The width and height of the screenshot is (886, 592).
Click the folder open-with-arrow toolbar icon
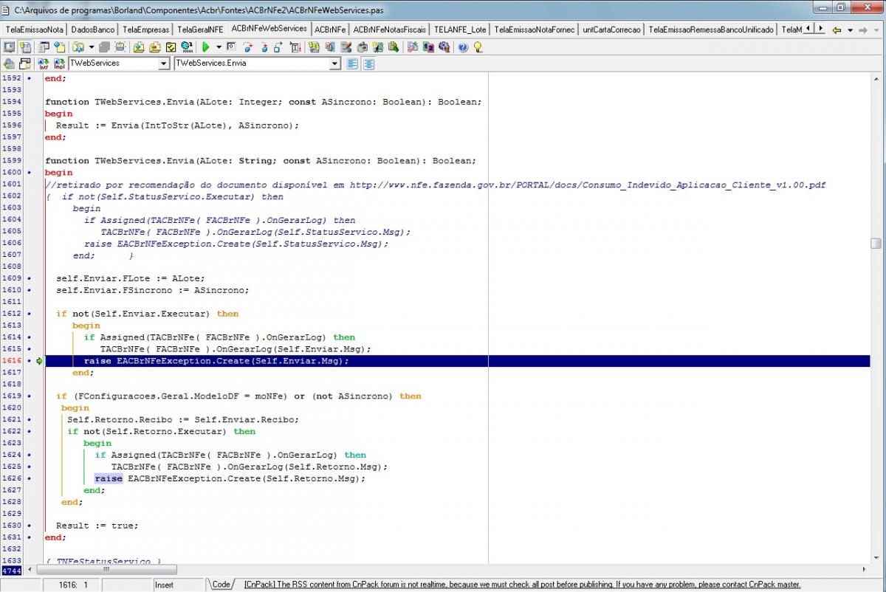click(x=139, y=47)
